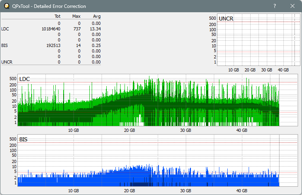Click the 20 GB axis label under LDC graph
The height and width of the screenshot is (195, 302).
[129, 130]
